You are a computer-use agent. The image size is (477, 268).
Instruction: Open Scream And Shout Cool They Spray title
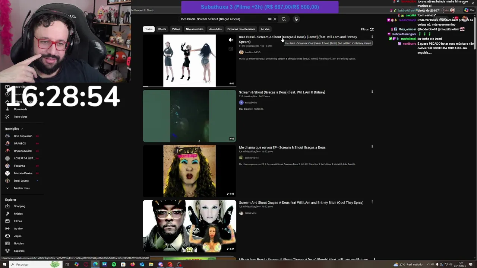(x=301, y=202)
